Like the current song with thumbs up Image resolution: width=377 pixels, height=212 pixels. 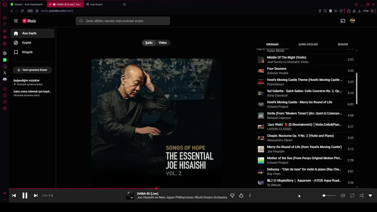(x=241, y=196)
